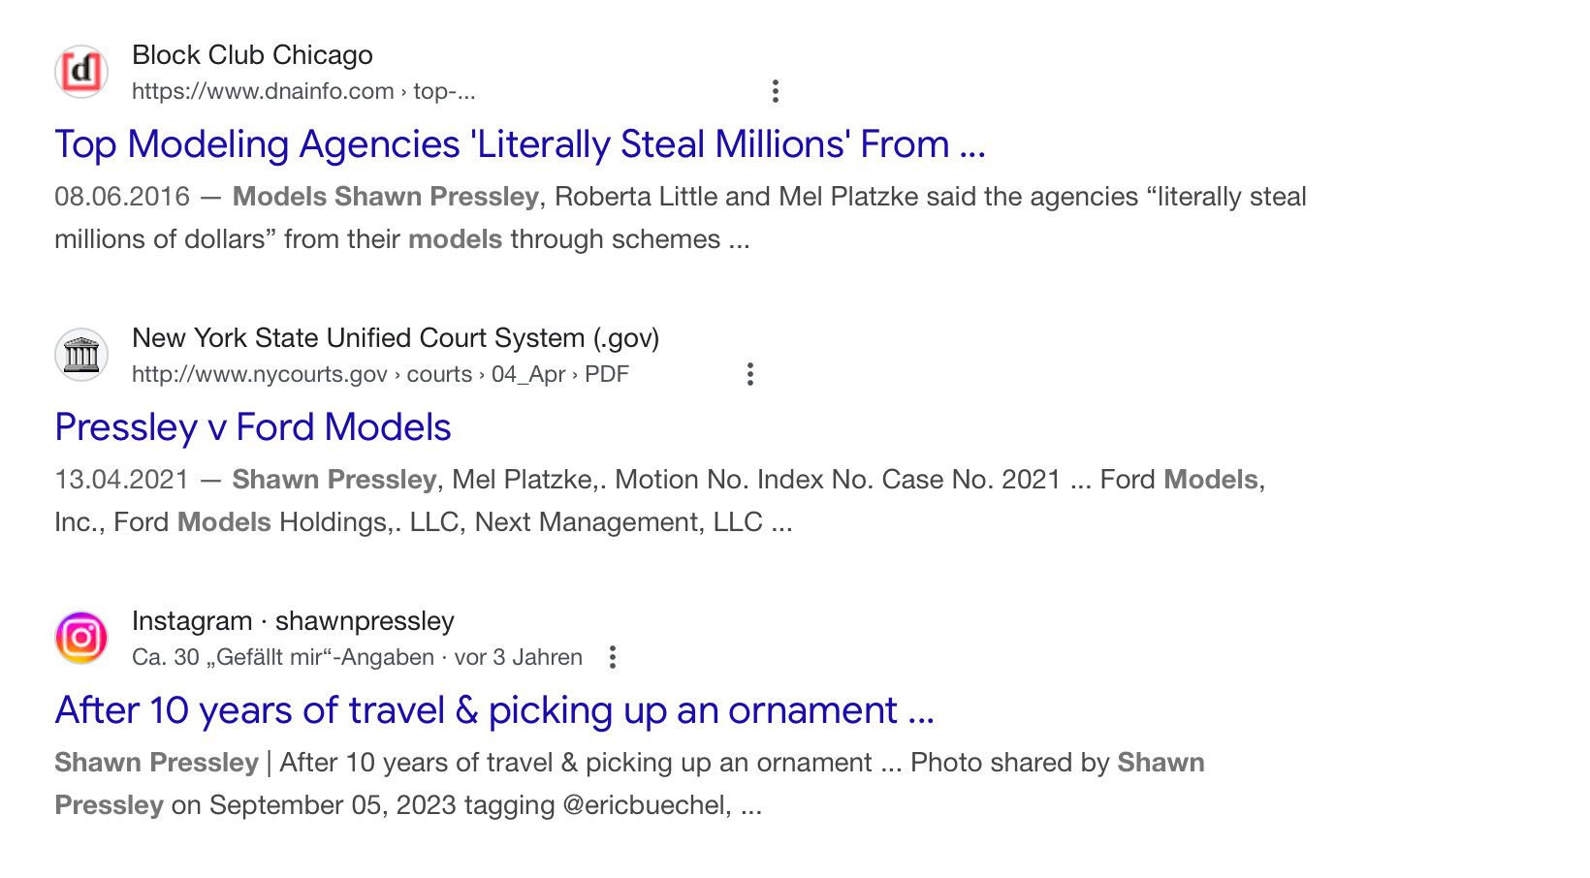Viewport: 1590px width, 878px height.
Task: Click the snippet mentioning Ford Models Holdings, LLC
Action: tap(659, 501)
